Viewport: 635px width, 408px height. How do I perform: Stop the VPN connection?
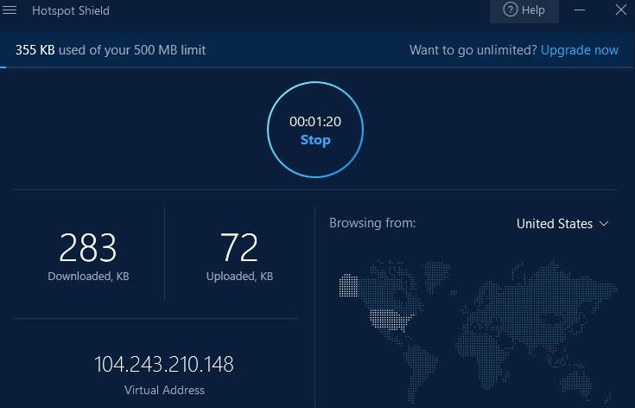click(x=315, y=140)
